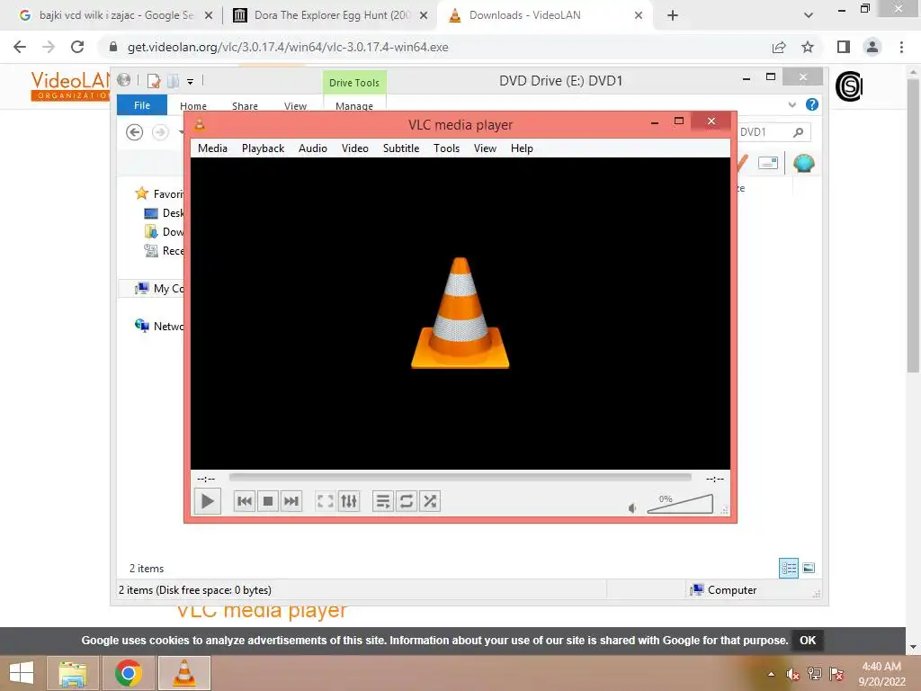
Task: Skip to next media in VLC
Action: point(291,501)
